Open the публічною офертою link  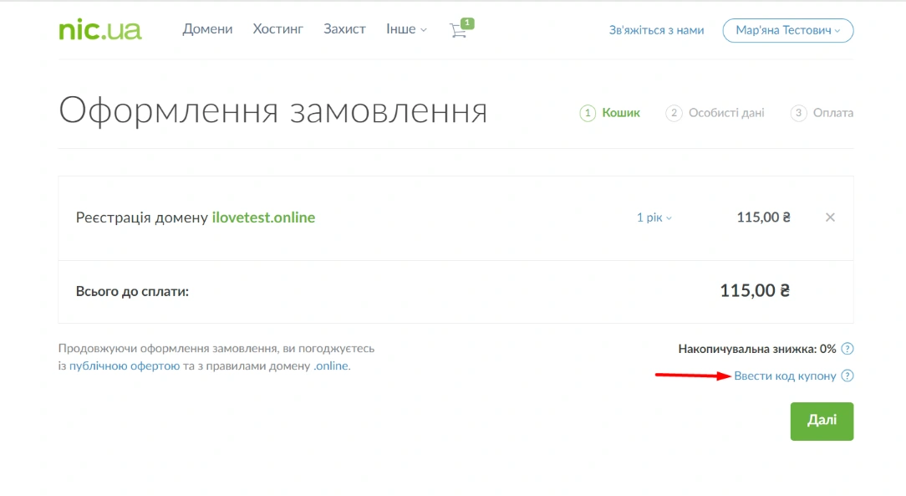pos(125,366)
